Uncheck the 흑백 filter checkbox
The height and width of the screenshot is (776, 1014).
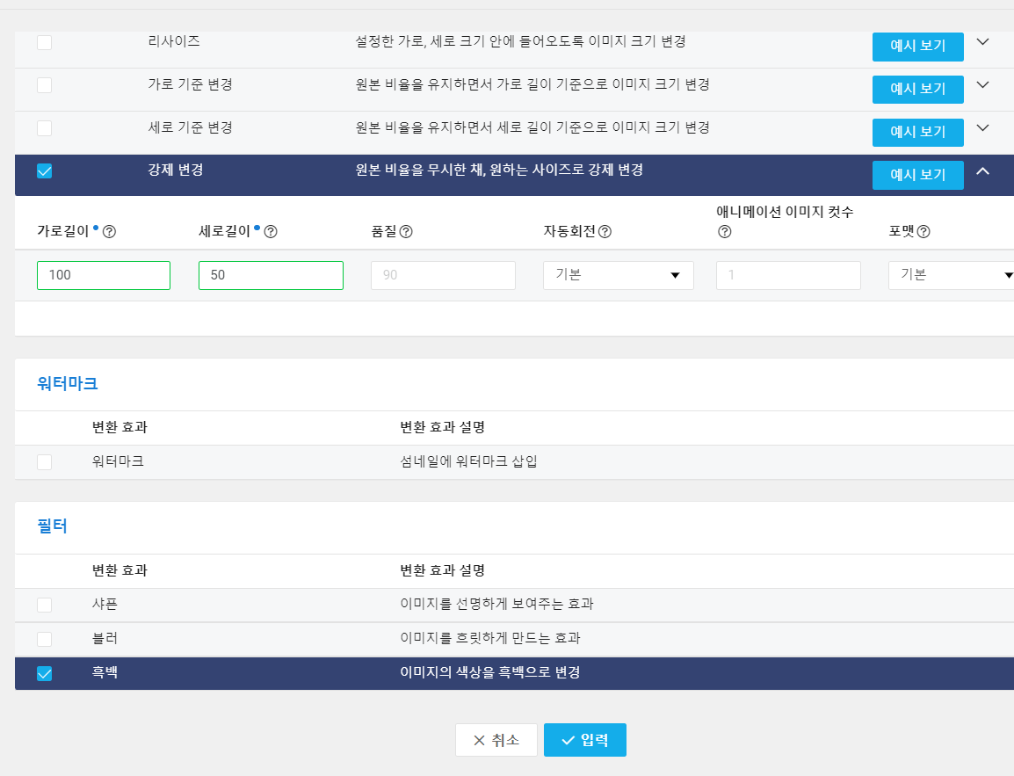44,672
